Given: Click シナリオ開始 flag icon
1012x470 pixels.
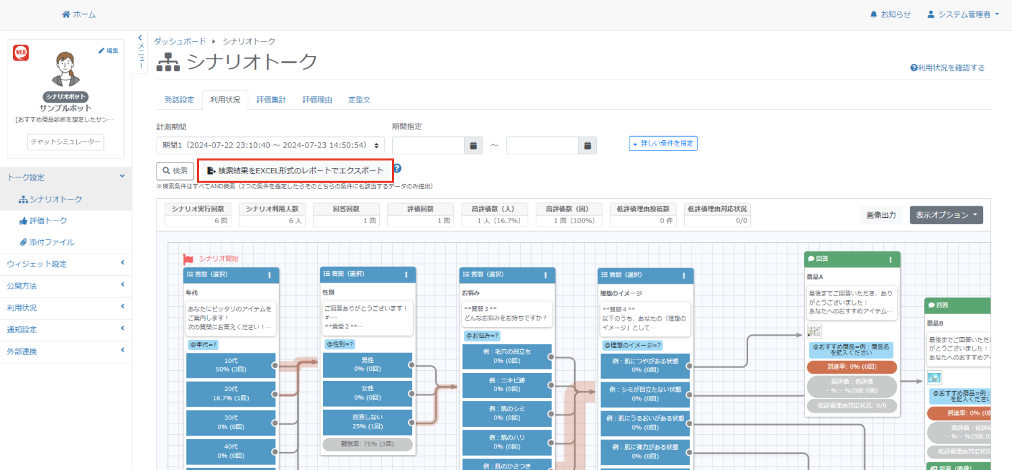Looking at the screenshot, I should pos(188,259).
